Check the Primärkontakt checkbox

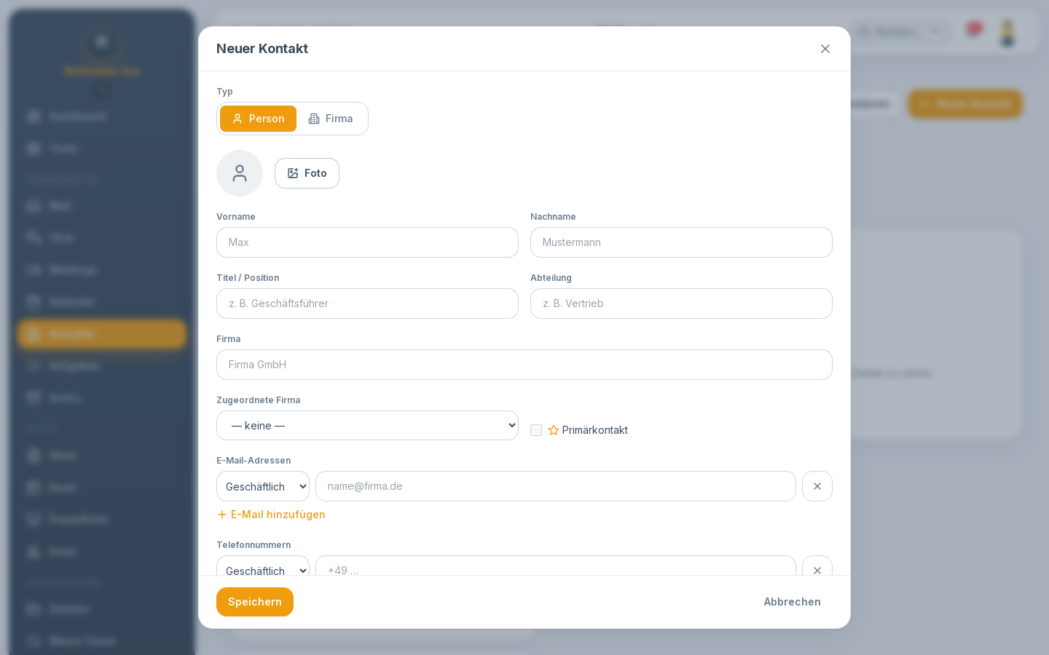(x=536, y=430)
